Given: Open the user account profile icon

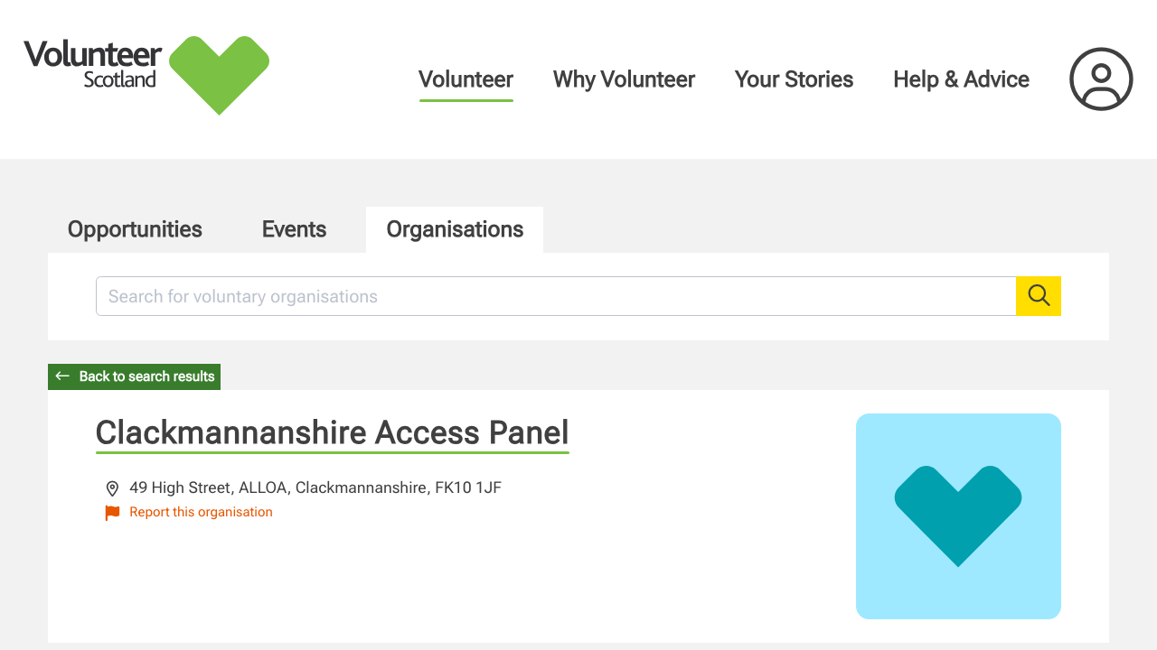Looking at the screenshot, I should [x=1100, y=79].
